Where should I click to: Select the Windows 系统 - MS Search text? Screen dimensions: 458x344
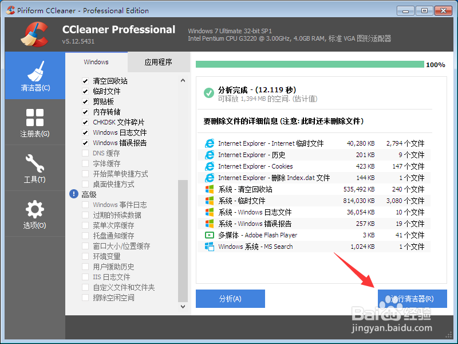(x=255, y=247)
